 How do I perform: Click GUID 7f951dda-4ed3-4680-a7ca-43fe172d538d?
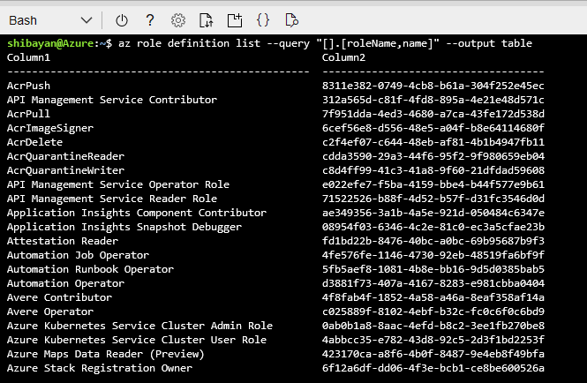tap(433, 114)
